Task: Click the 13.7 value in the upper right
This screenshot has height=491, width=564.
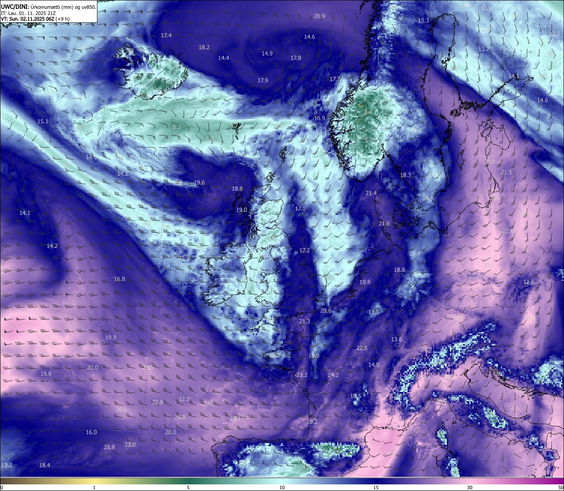Action: [x=484, y=49]
